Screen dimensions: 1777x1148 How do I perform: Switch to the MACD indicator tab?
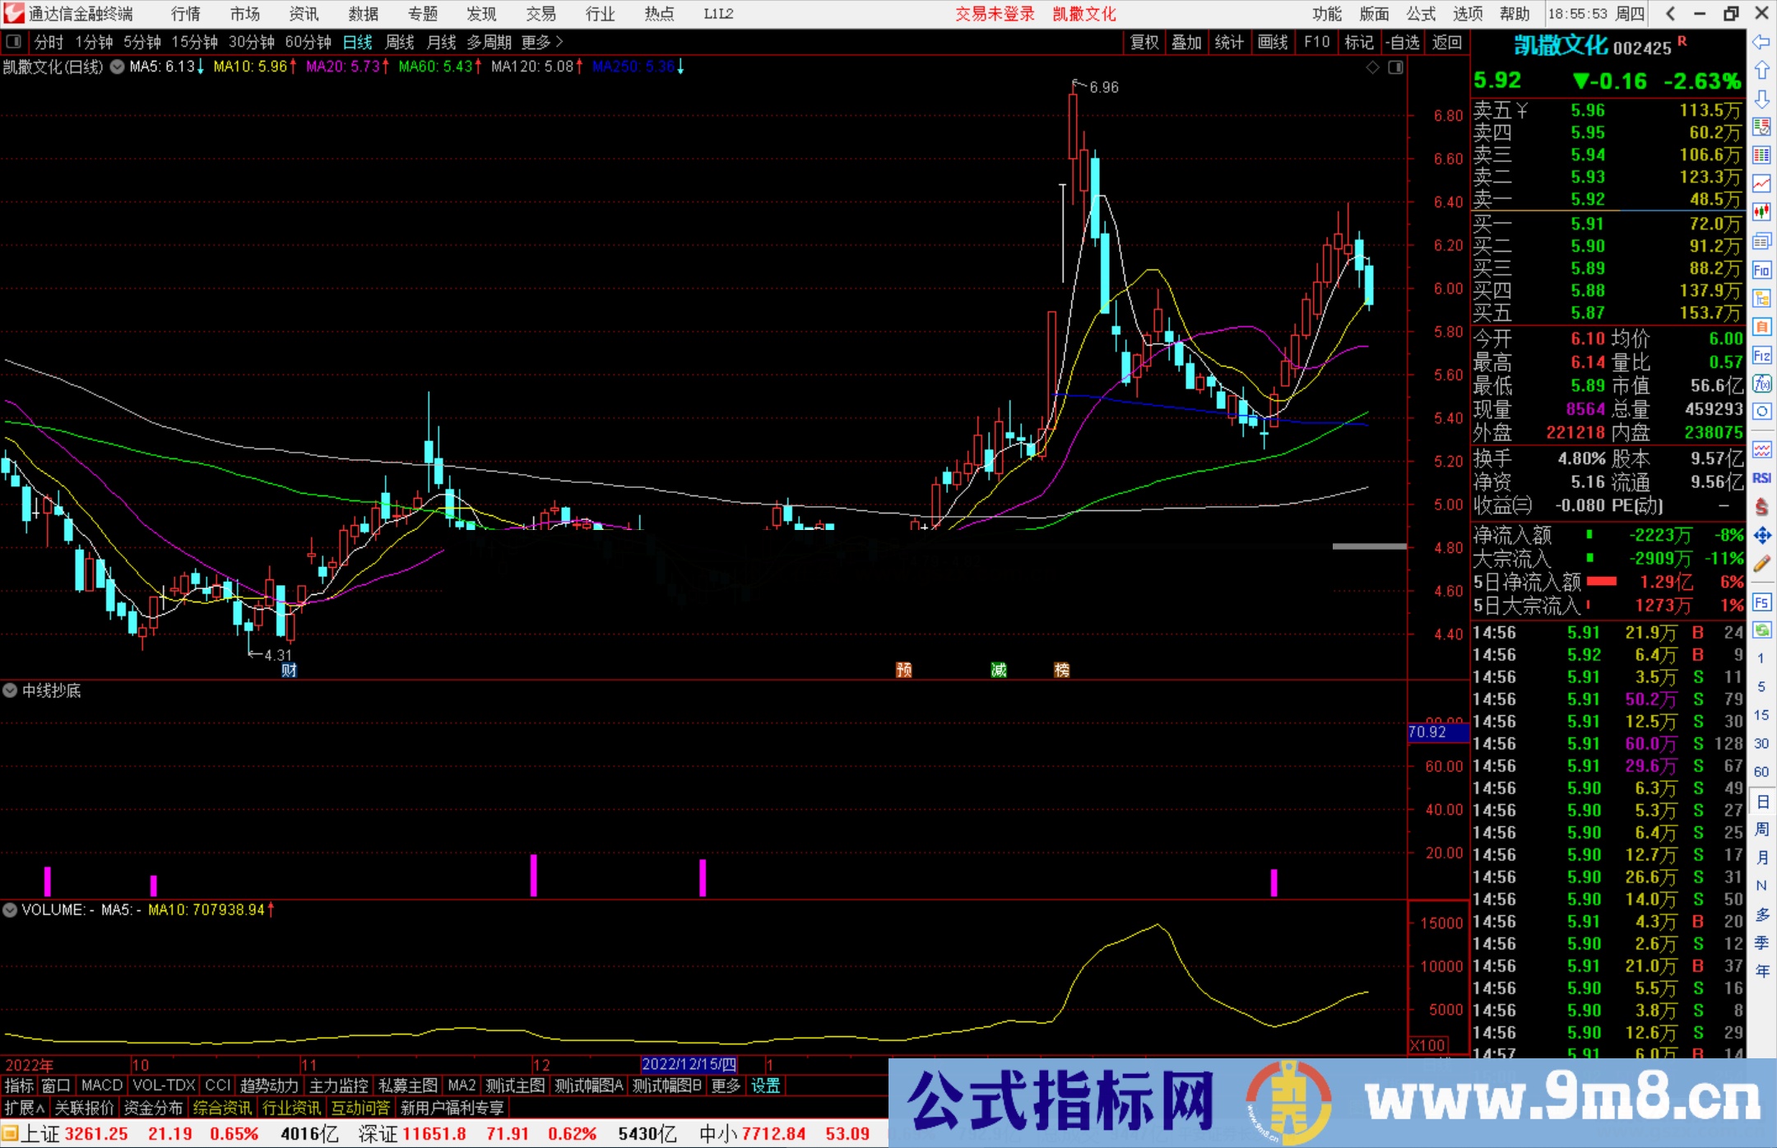click(101, 1085)
